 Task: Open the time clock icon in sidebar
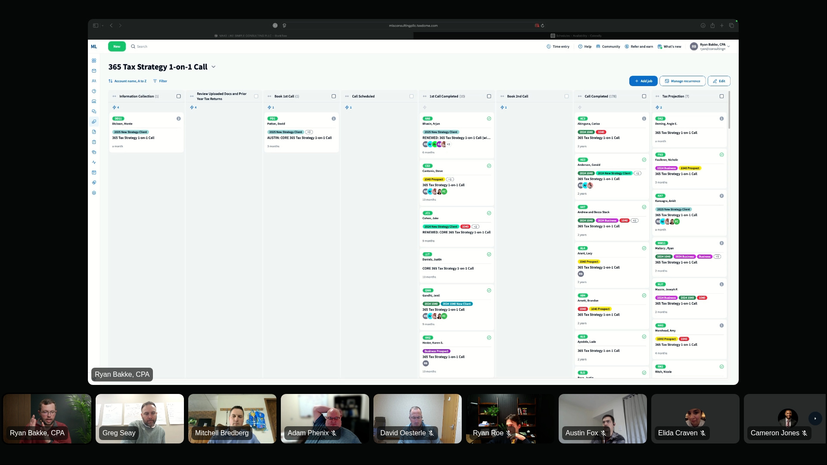(94, 91)
